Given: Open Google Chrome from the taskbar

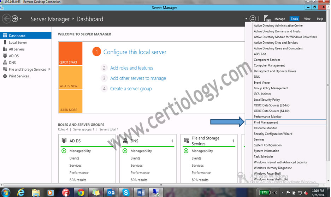Looking at the screenshot, I should tap(81, 192).
